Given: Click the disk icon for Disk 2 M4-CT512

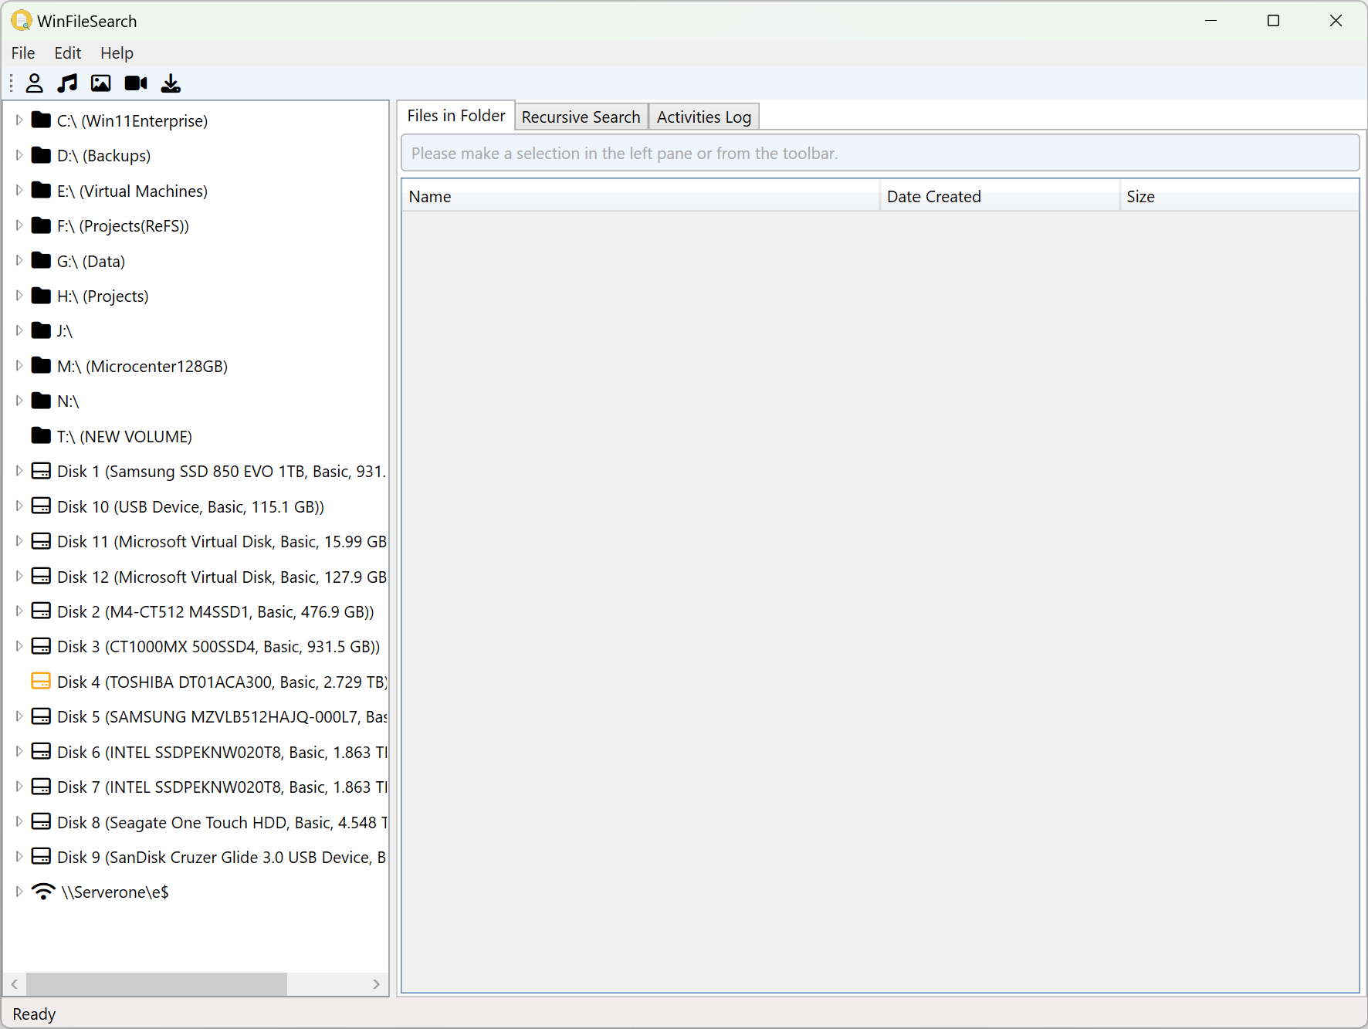Looking at the screenshot, I should 41,611.
